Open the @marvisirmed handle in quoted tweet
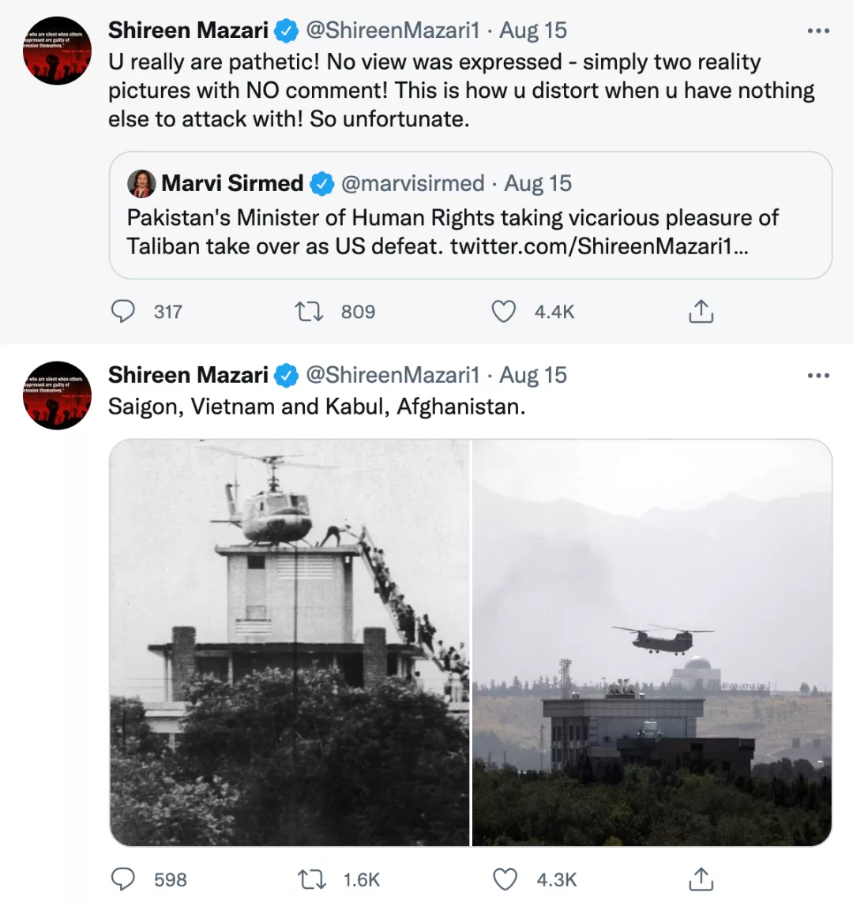The image size is (853, 907). pos(412,184)
